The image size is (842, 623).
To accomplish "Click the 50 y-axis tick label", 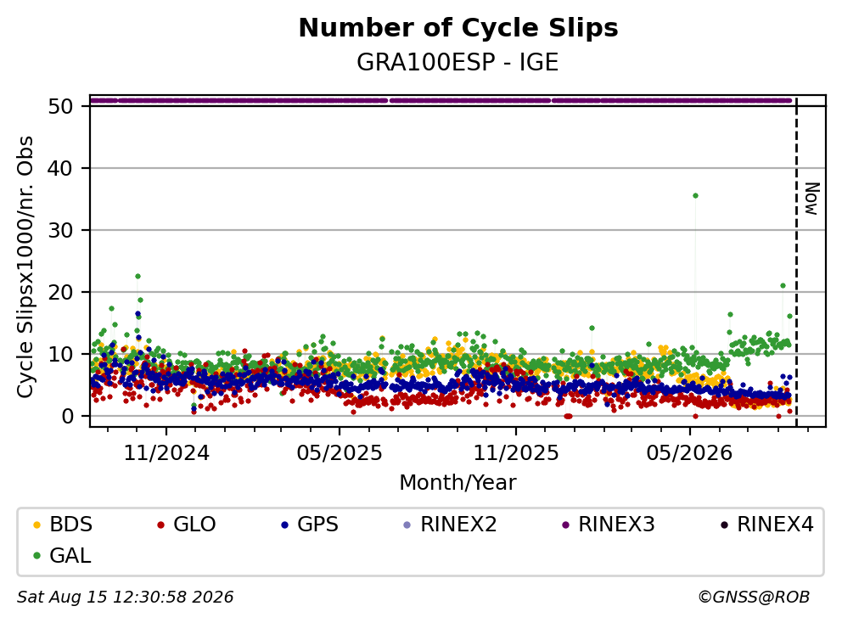I will click(x=60, y=106).
